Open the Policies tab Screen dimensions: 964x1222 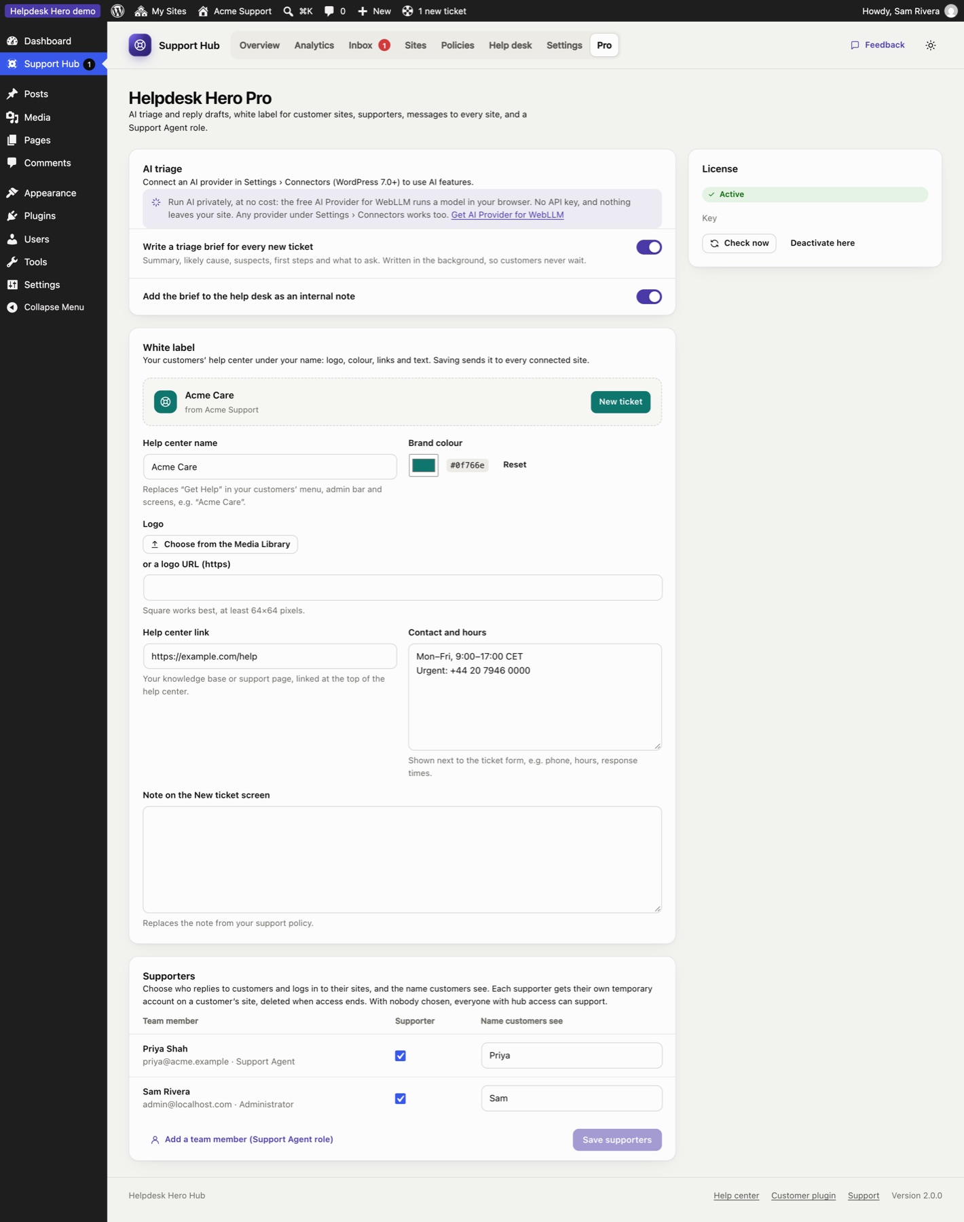(x=458, y=45)
